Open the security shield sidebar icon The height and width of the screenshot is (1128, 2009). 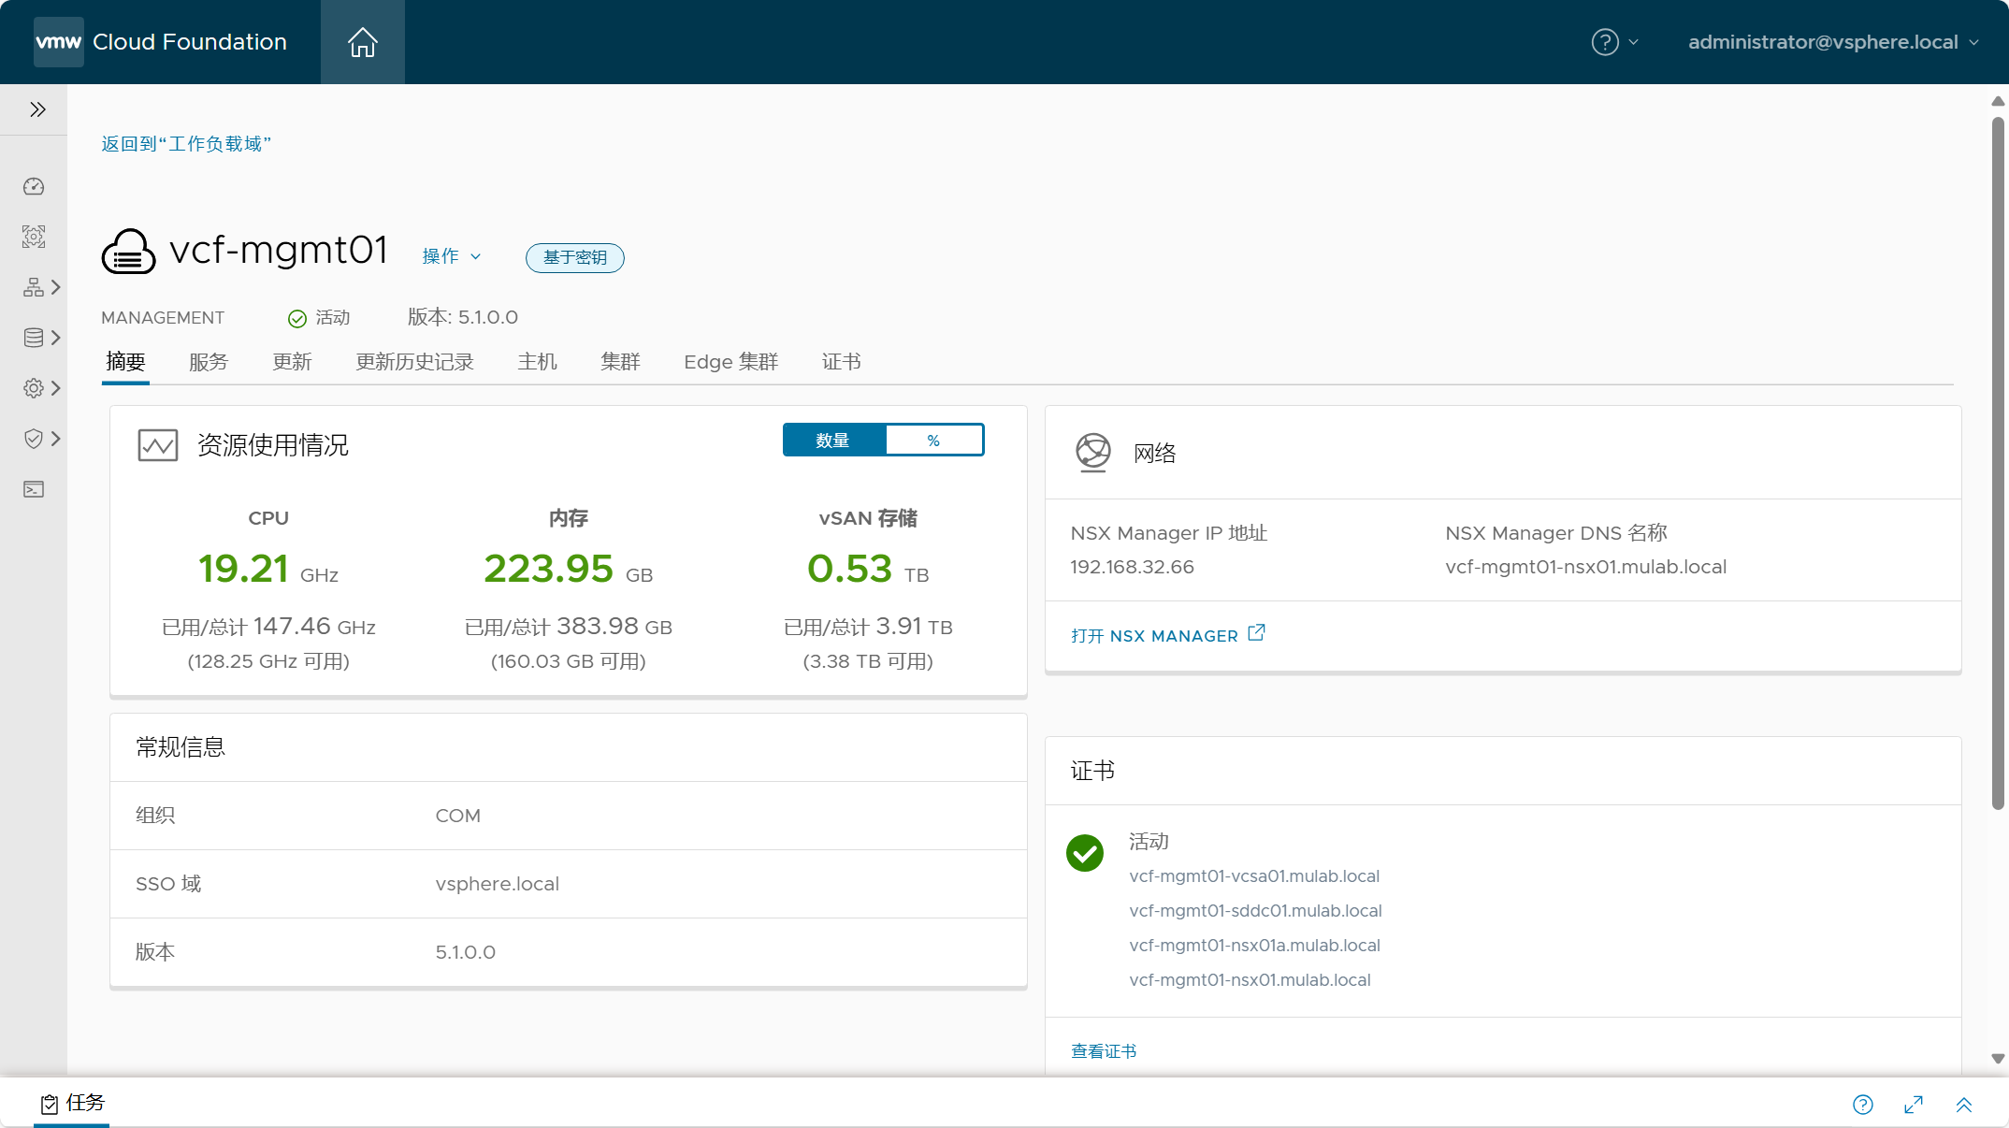[34, 439]
